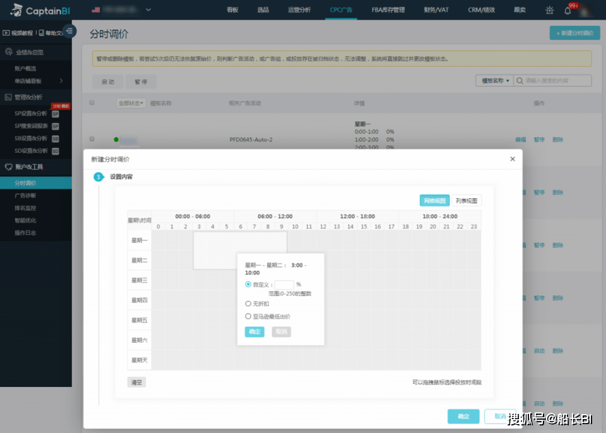
Task: Open the CPC广告 top menu
Action: click(341, 9)
